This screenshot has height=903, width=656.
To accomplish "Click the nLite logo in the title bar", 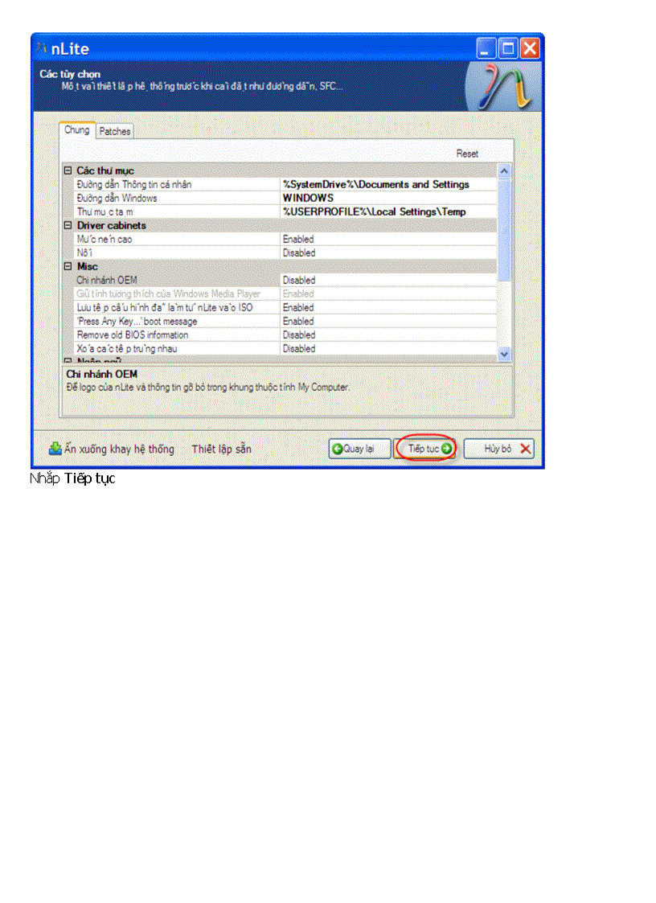I will 43,48.
